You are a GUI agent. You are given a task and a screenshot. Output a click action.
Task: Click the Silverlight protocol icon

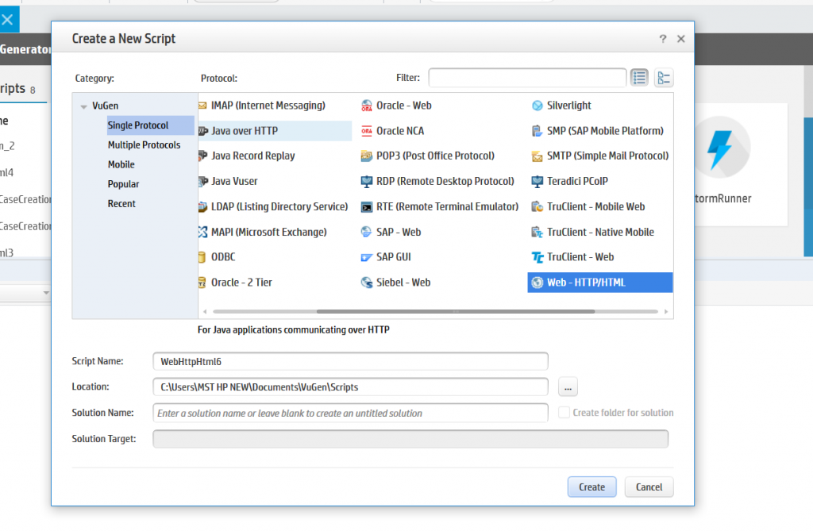click(538, 106)
